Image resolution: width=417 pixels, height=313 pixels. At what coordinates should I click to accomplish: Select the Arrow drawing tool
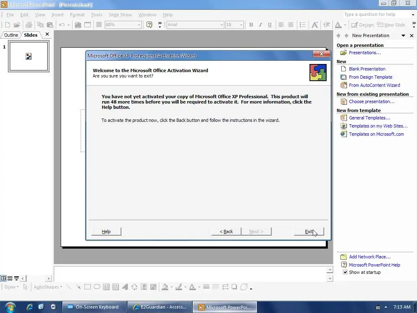(x=78, y=287)
